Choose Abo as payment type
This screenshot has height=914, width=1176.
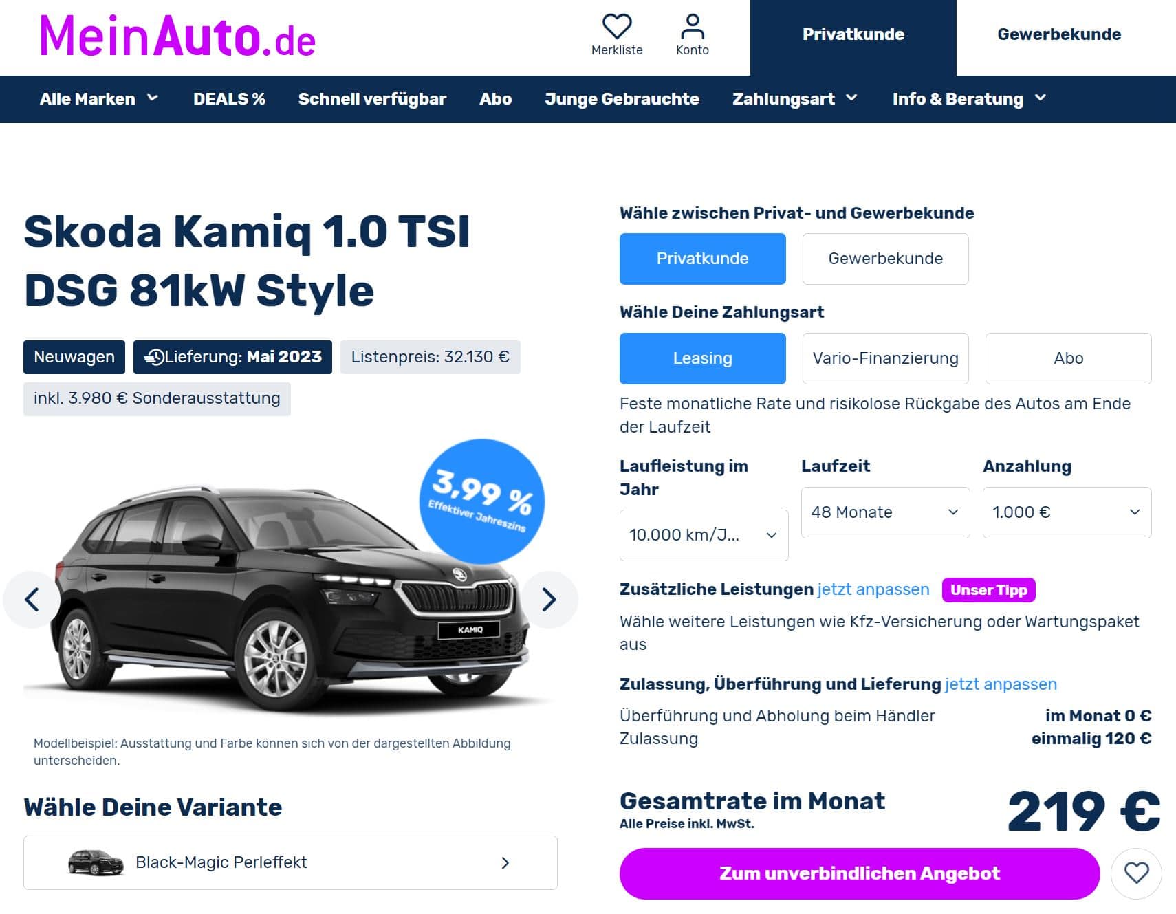coord(1068,358)
